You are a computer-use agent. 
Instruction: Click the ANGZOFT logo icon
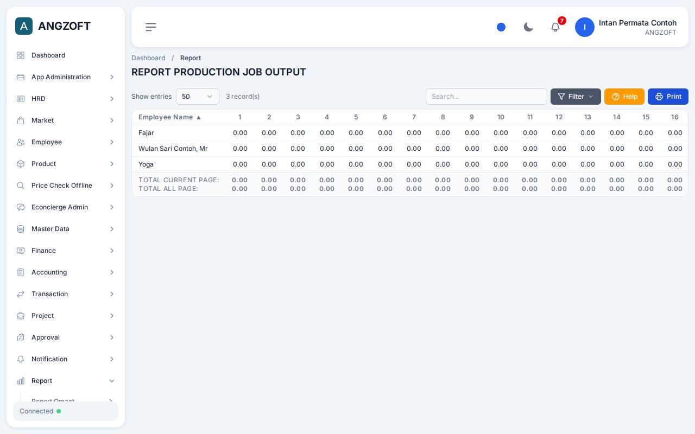[24, 26]
